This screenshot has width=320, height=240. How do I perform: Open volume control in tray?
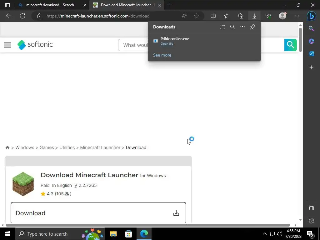point(280,234)
